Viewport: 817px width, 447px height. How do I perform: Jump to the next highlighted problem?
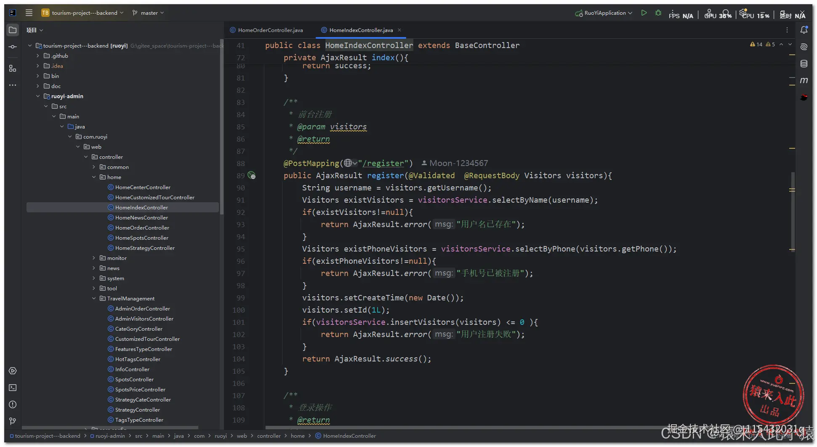(x=790, y=44)
